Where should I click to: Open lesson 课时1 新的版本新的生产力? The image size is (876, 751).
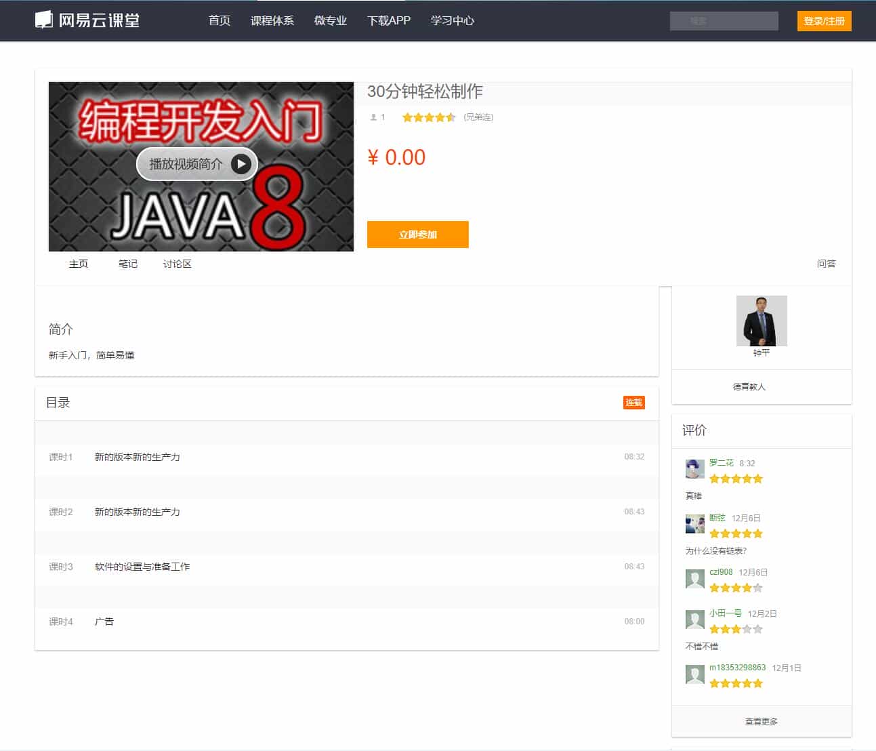347,457
